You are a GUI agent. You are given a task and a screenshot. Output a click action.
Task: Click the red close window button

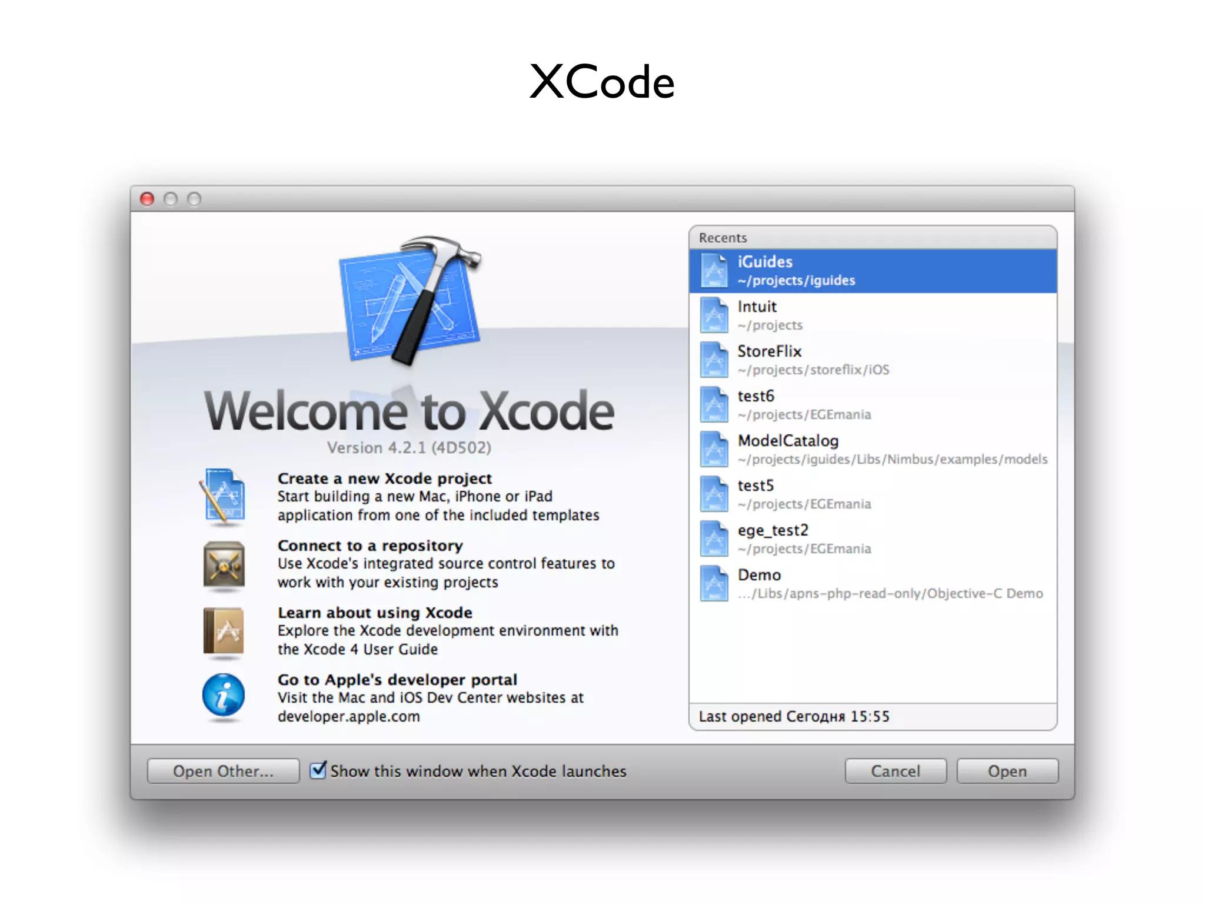147,199
